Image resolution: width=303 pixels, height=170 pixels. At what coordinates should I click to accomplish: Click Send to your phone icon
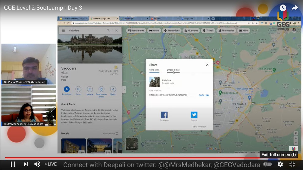tap(101, 89)
